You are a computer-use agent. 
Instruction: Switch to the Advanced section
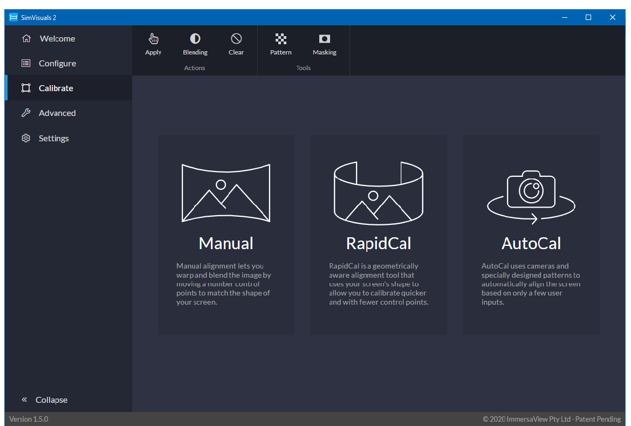(57, 113)
